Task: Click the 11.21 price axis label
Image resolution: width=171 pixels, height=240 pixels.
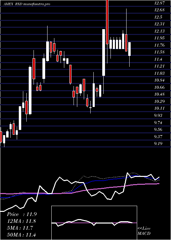Action: click(x=160, y=66)
